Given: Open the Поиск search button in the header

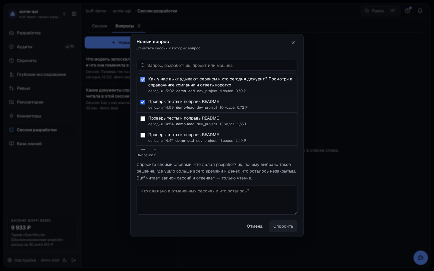Looking at the screenshot, I should click(380, 11).
